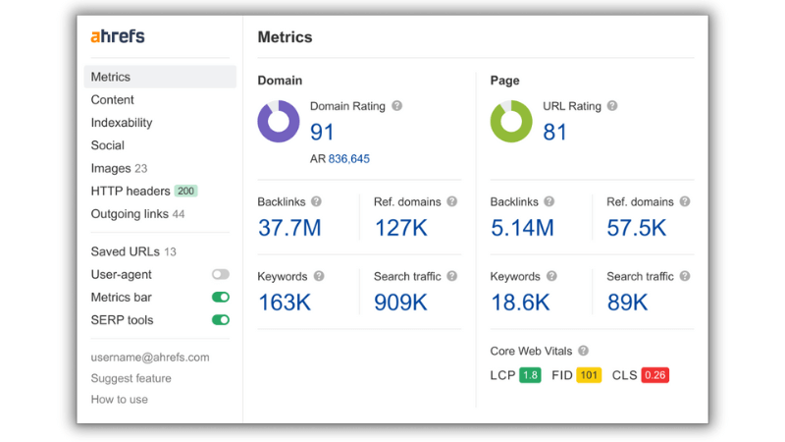Click the help icon next to Domain Ref. domains
Image resolution: width=785 pixels, height=442 pixels.
click(451, 201)
